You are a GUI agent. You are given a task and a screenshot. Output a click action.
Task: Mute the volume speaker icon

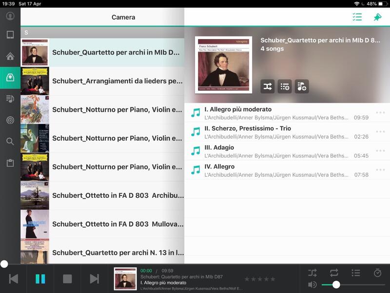click(x=312, y=285)
